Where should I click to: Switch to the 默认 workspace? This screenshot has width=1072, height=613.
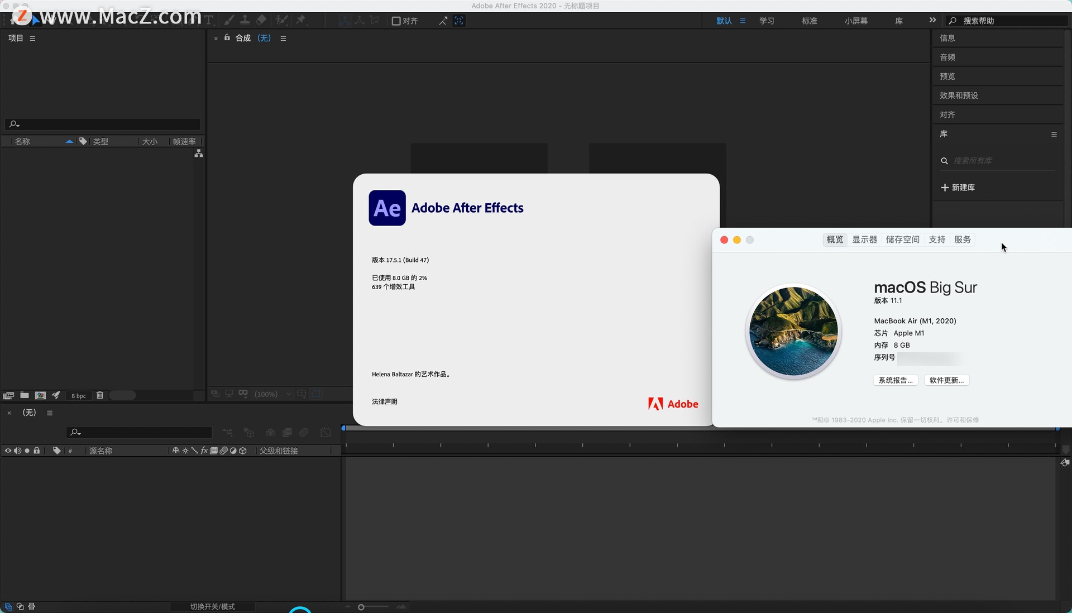coord(724,21)
